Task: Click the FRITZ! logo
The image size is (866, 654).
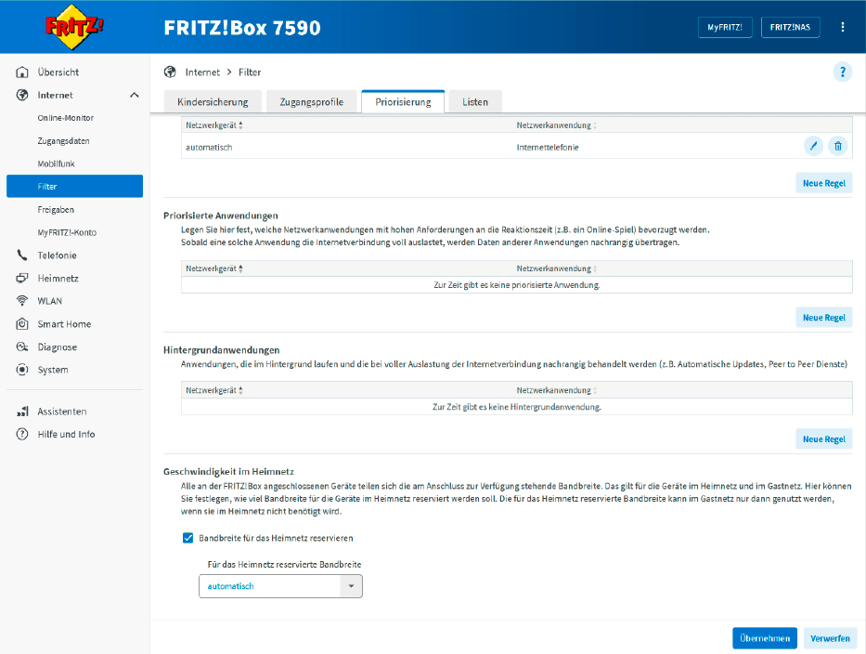Action: [x=74, y=27]
